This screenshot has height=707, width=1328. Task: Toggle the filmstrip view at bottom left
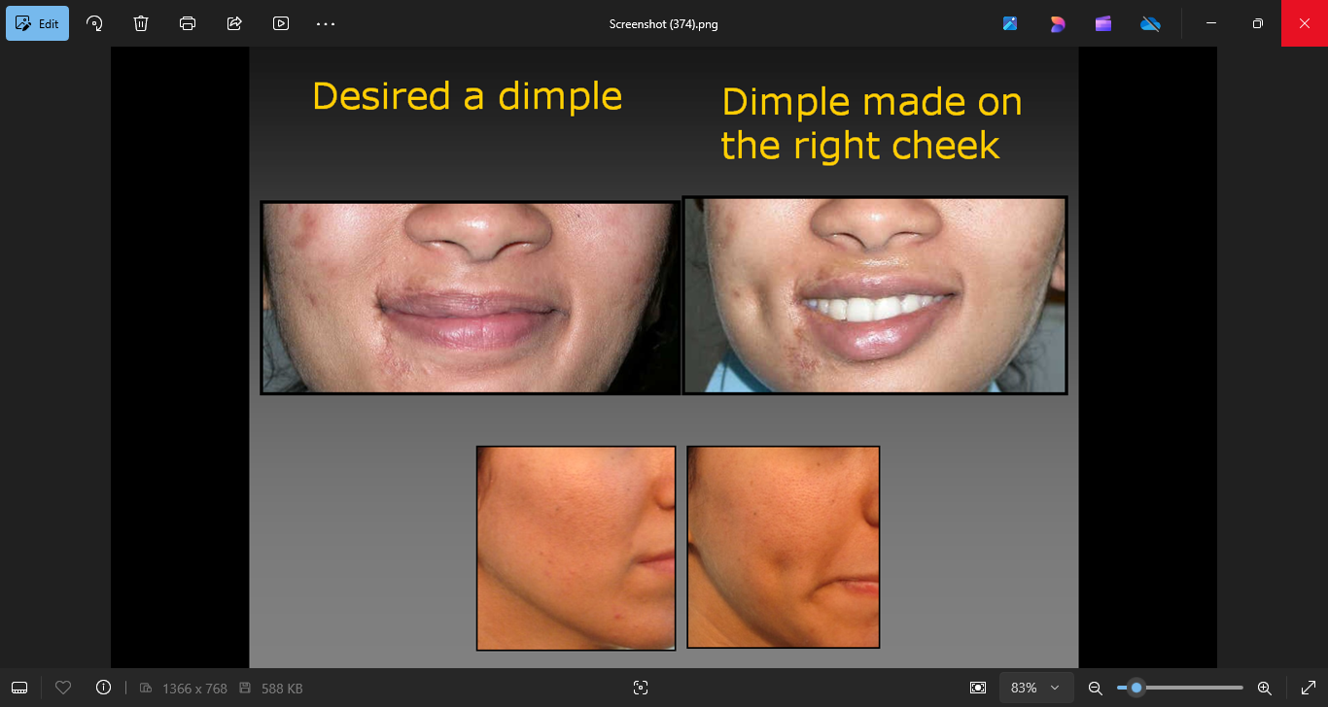point(19,688)
